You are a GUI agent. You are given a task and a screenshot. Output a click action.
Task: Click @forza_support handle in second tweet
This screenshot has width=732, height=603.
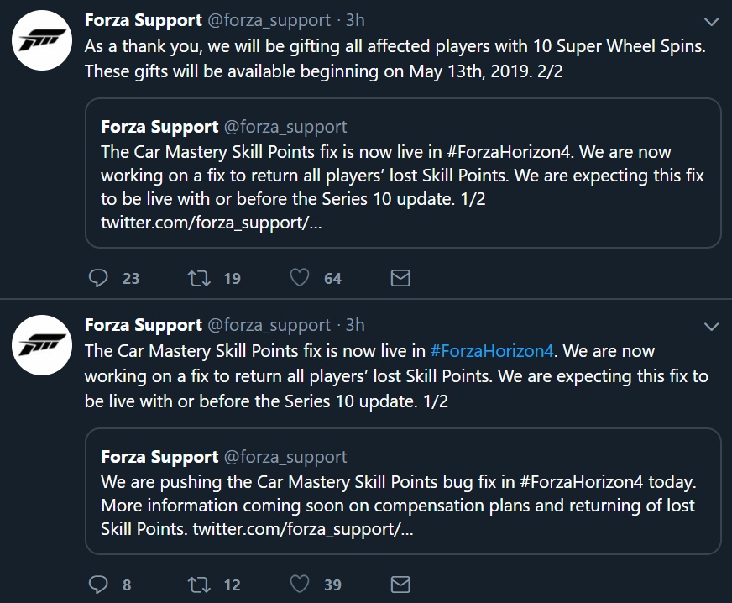click(269, 325)
